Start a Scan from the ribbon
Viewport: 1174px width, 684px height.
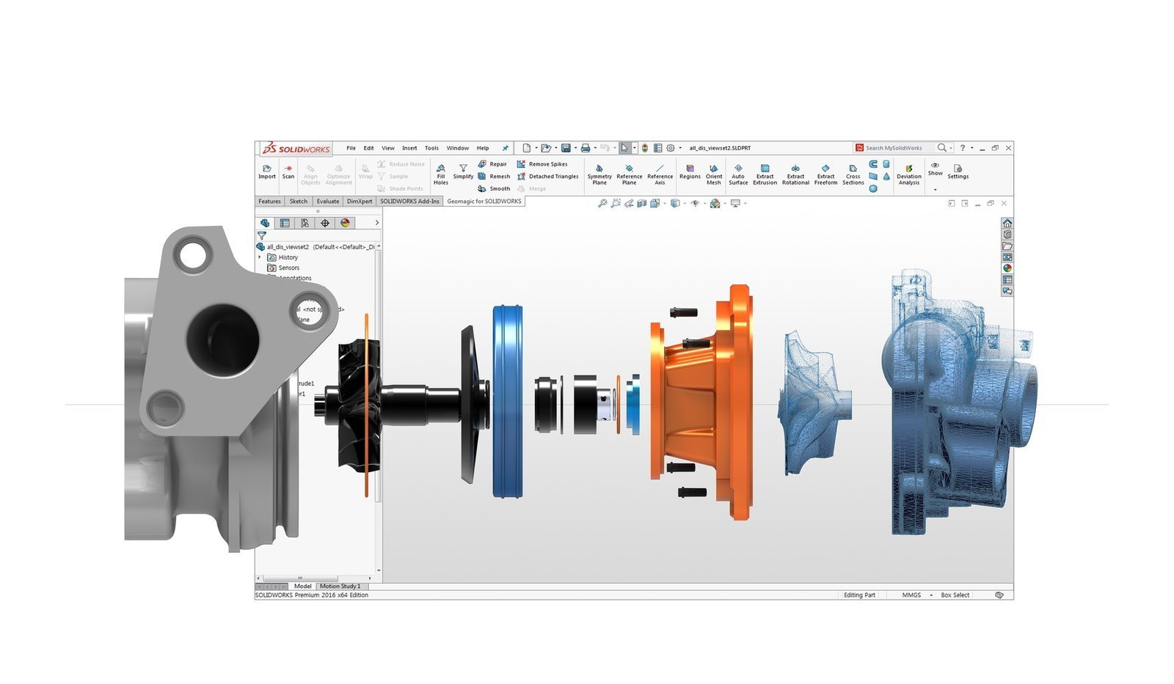(x=288, y=172)
